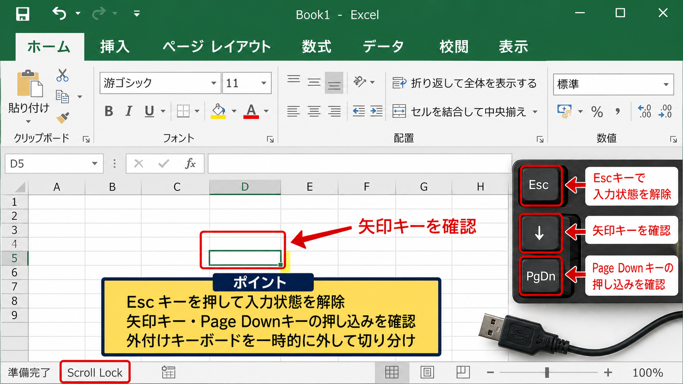Click 折り返して全体を表示する wrap text button
Screen dimensions: 683x384
(x=464, y=83)
